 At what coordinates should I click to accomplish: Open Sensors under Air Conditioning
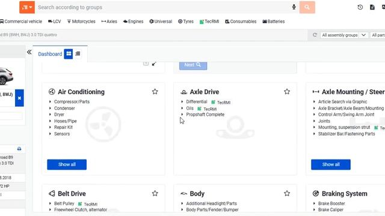(62, 134)
